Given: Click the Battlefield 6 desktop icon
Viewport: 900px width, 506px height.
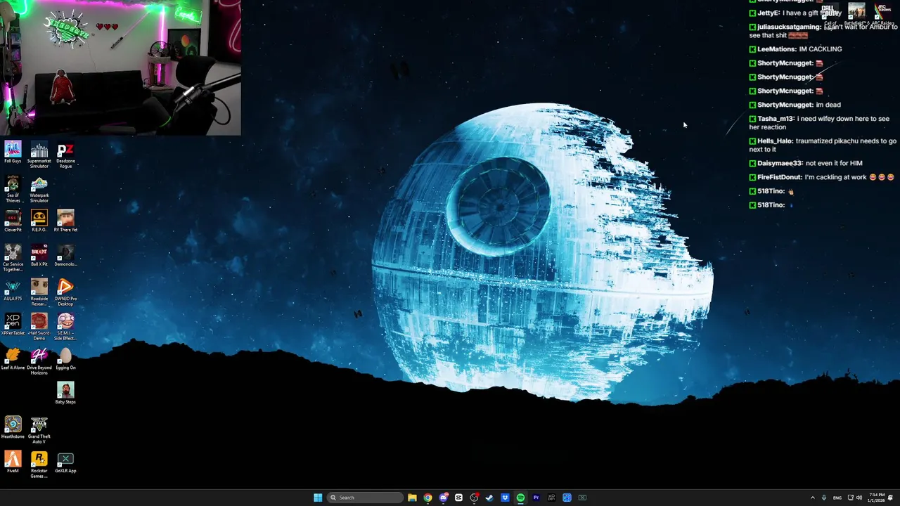Looking at the screenshot, I should click(856, 14).
